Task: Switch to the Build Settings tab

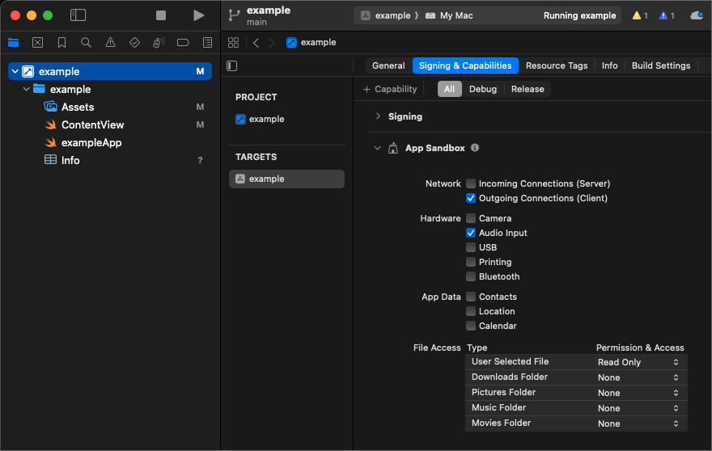Action: coord(660,65)
